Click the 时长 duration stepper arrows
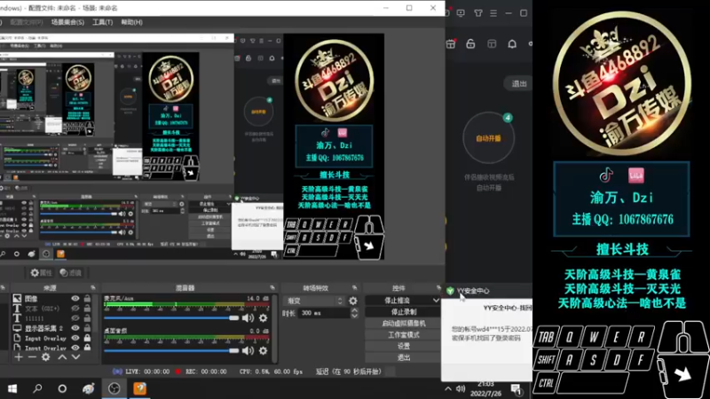Viewport: 710px width, 399px height. pos(354,313)
